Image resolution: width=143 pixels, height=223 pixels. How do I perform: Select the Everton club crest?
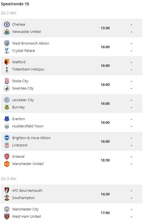(x=7, y=119)
